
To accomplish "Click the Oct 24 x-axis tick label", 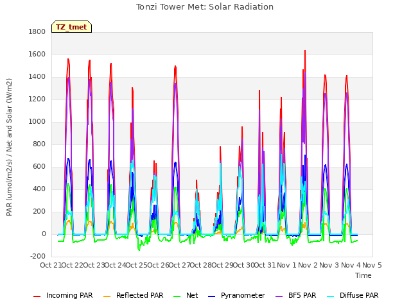I will [115, 265].
